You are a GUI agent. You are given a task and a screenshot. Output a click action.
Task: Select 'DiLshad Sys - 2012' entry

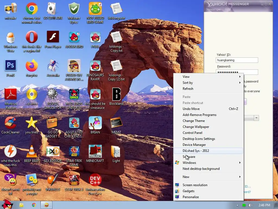coord(208,151)
